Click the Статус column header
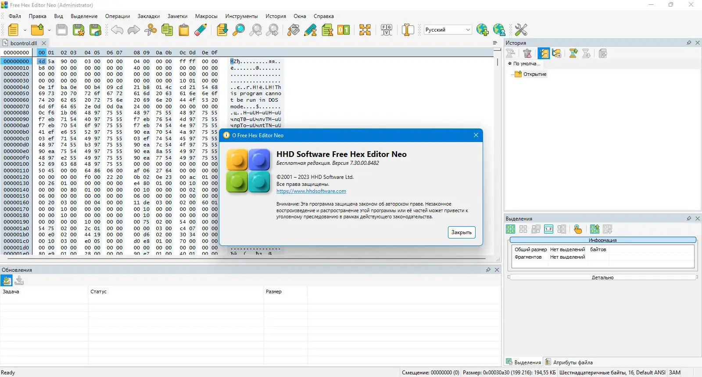 pyautogui.click(x=175, y=292)
